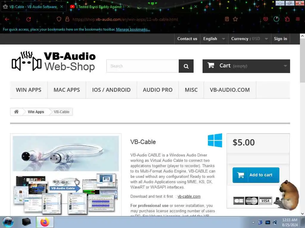
Task: Switch to the I Tested Bonzi Buddy tab
Action: point(99,7)
